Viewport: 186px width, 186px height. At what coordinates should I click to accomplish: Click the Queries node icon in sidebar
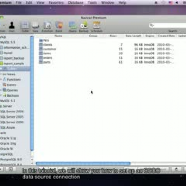pos(5,90)
